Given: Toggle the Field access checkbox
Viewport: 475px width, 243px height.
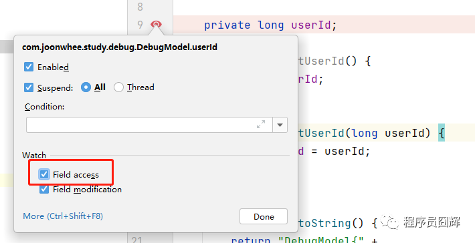Looking at the screenshot, I should point(44,174).
